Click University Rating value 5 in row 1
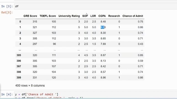Image resolution: width=177 pixels, height=99 pixels. [79, 27]
